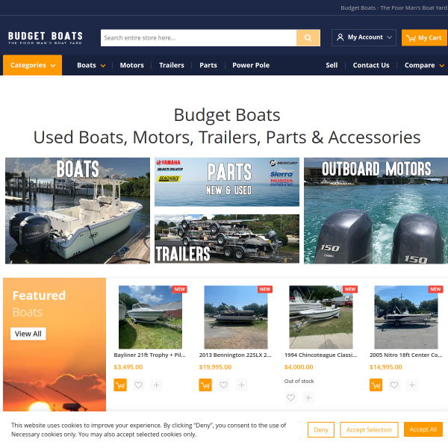Open the Trailers menu item
This screenshot has width=448, height=448.
(x=172, y=65)
